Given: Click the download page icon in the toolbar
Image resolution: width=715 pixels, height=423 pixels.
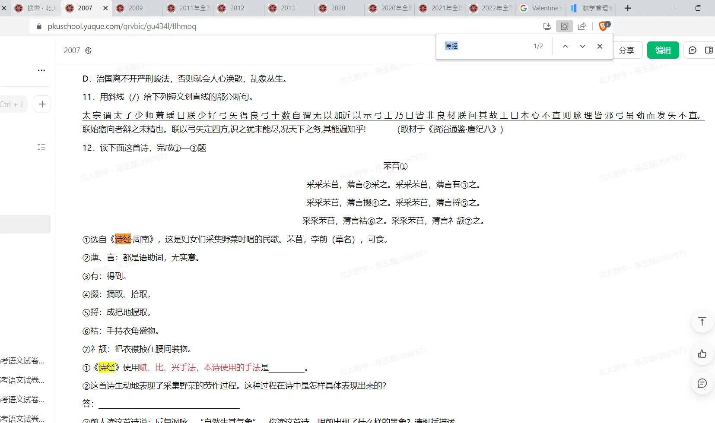Looking at the screenshot, I should coord(547,26).
